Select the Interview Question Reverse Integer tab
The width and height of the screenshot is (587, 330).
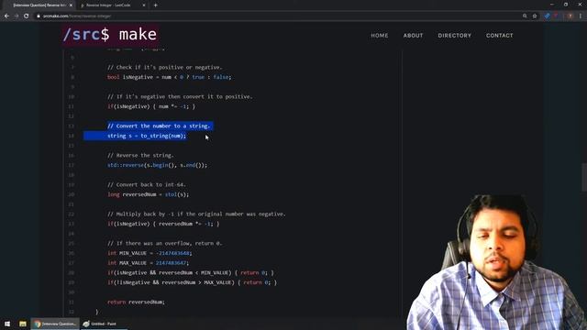(39, 5)
